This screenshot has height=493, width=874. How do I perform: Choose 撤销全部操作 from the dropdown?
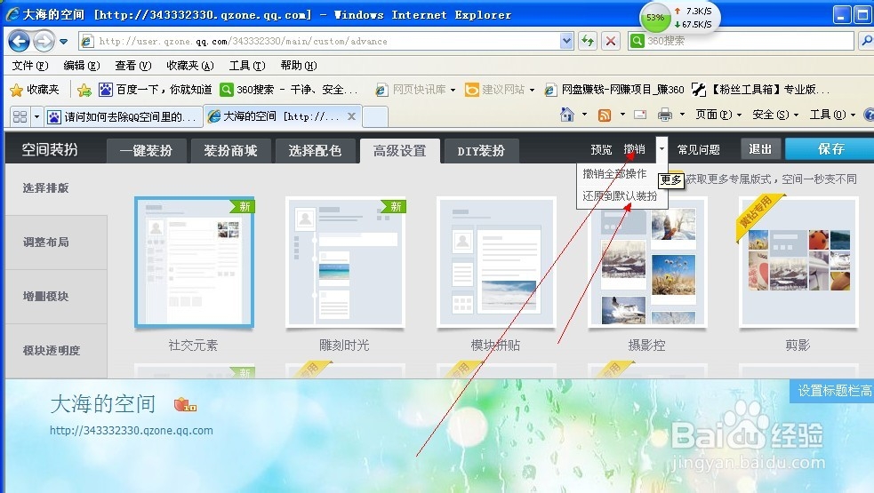pos(614,174)
